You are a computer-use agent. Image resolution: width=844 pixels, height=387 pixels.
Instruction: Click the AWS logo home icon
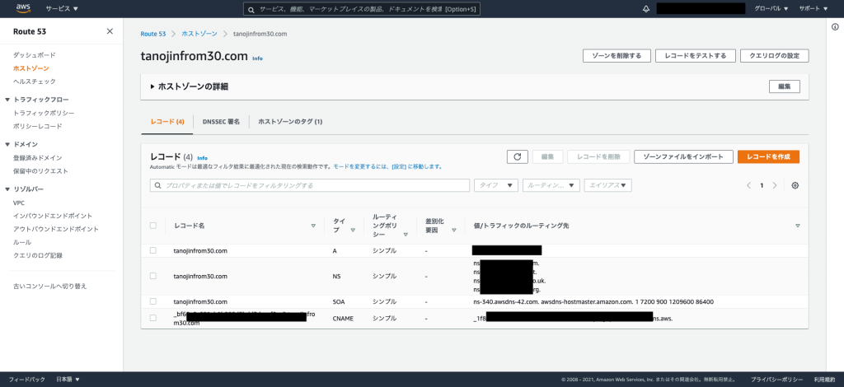24,8
